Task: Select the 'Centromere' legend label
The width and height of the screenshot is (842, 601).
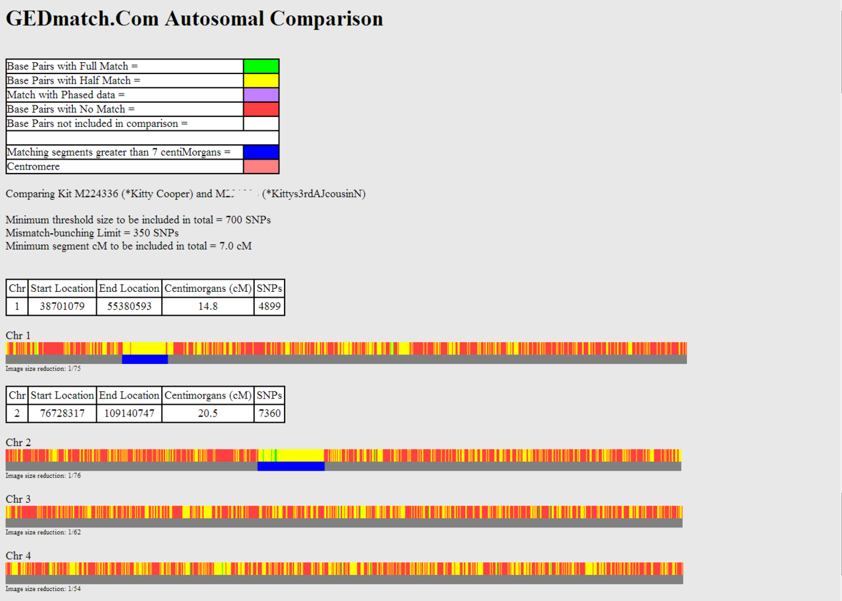Action: 33,166
